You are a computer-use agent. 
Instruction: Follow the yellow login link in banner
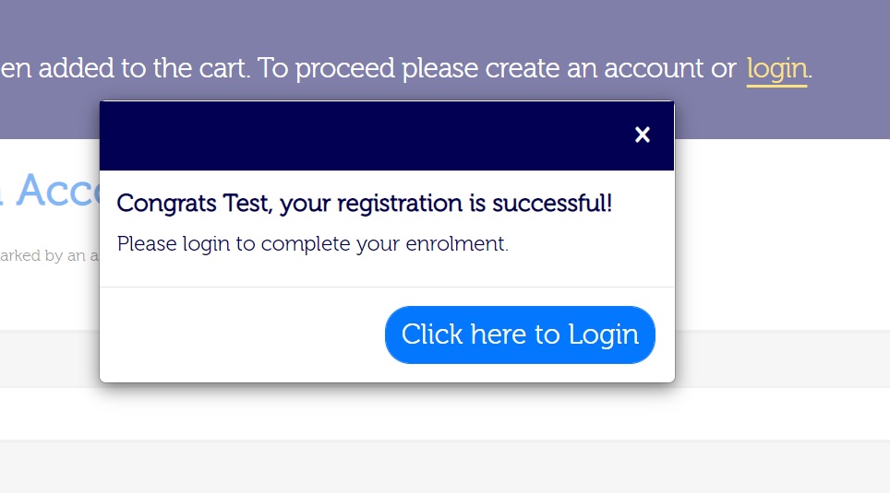[x=776, y=68]
